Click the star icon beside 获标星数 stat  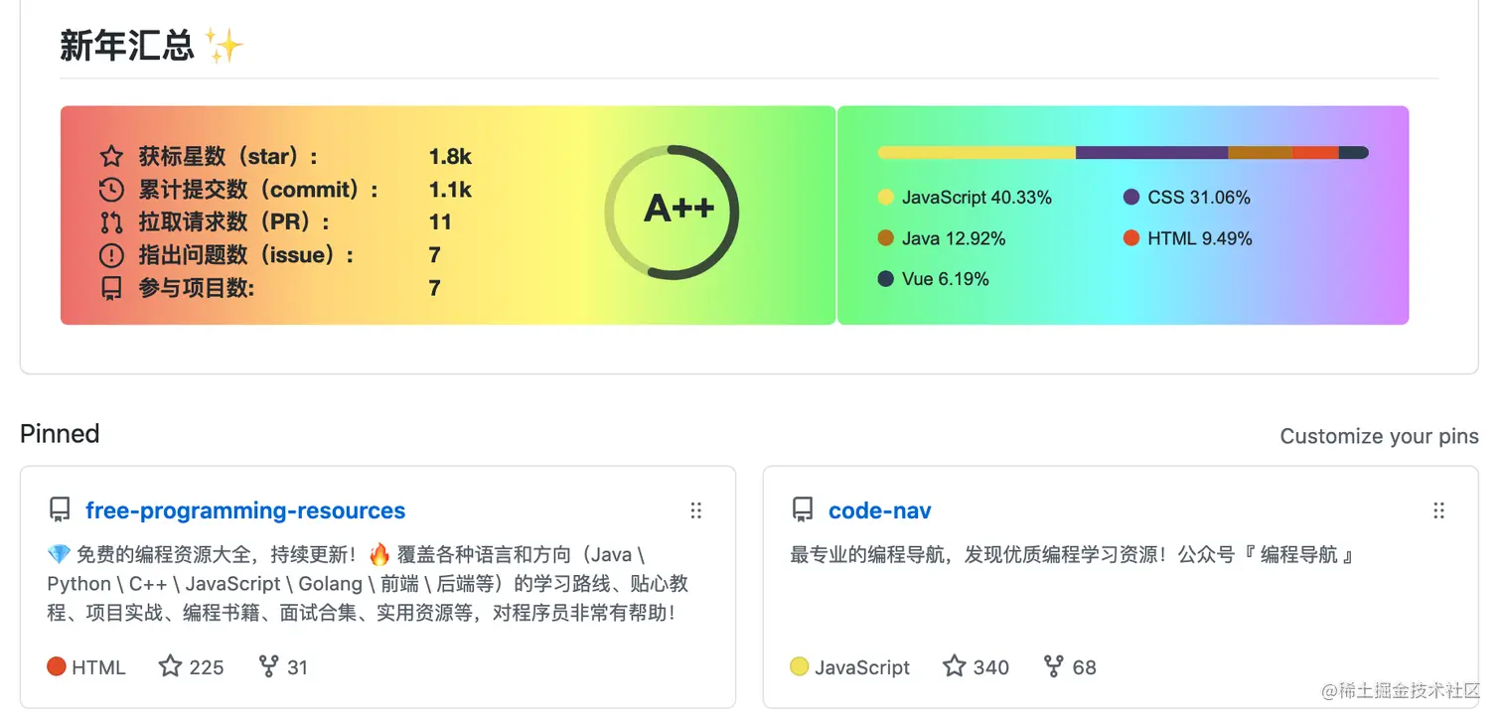pos(109,155)
